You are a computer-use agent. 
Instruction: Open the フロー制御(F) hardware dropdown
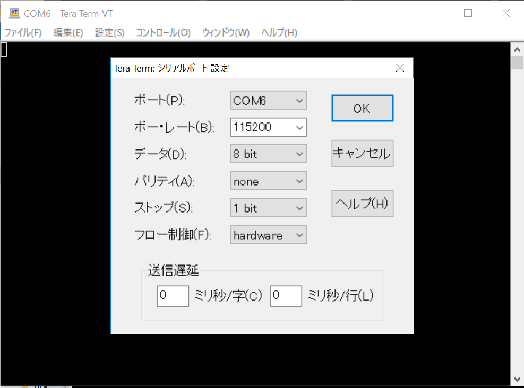click(269, 235)
